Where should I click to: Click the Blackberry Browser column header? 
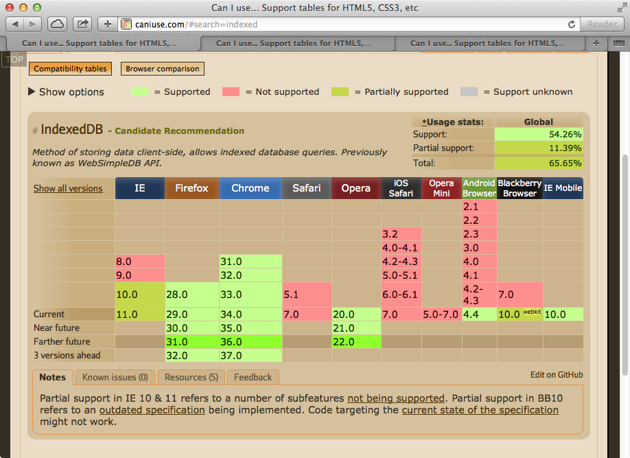(520, 188)
